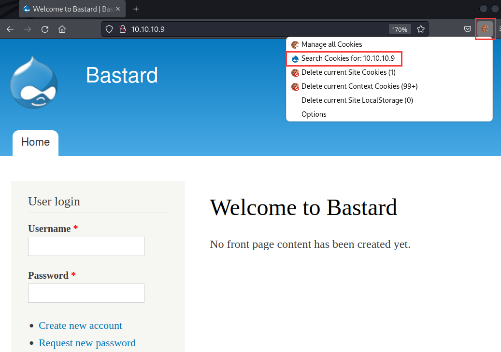
Task: Open the Cookie Quick Manager extension icon
Action: [x=485, y=29]
